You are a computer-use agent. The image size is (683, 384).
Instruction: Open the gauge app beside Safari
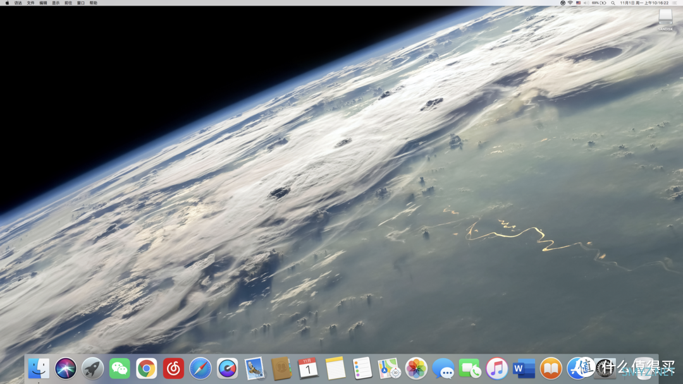[228, 369]
